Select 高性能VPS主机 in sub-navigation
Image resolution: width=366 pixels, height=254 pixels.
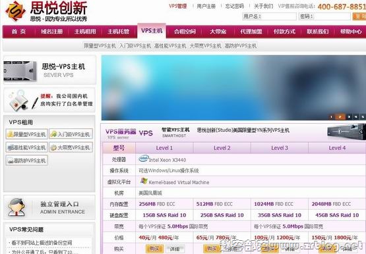tap(170, 46)
